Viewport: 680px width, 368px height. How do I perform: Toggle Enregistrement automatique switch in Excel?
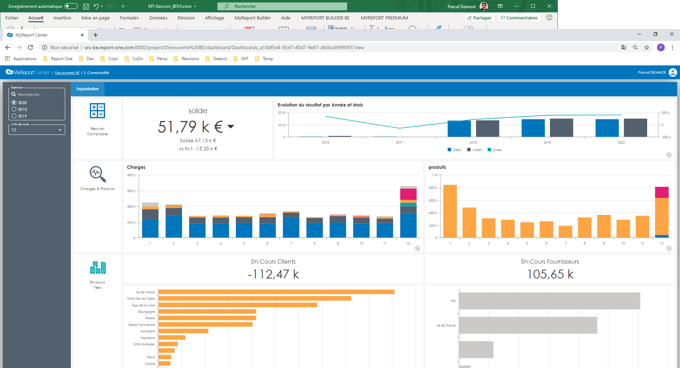click(71, 6)
